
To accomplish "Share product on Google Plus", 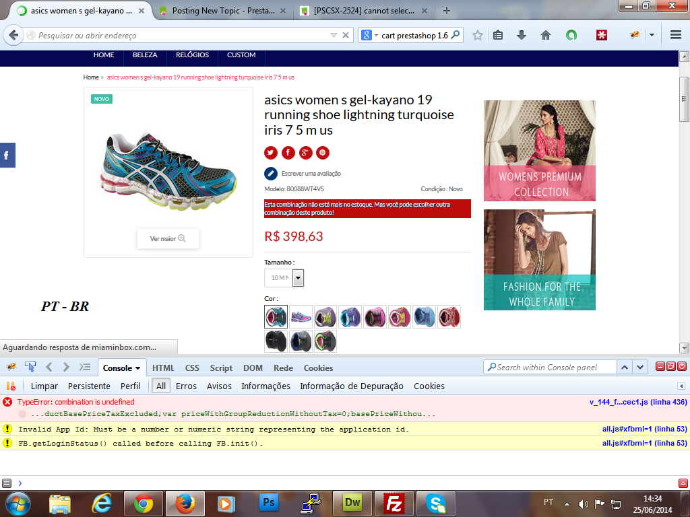I will point(305,153).
